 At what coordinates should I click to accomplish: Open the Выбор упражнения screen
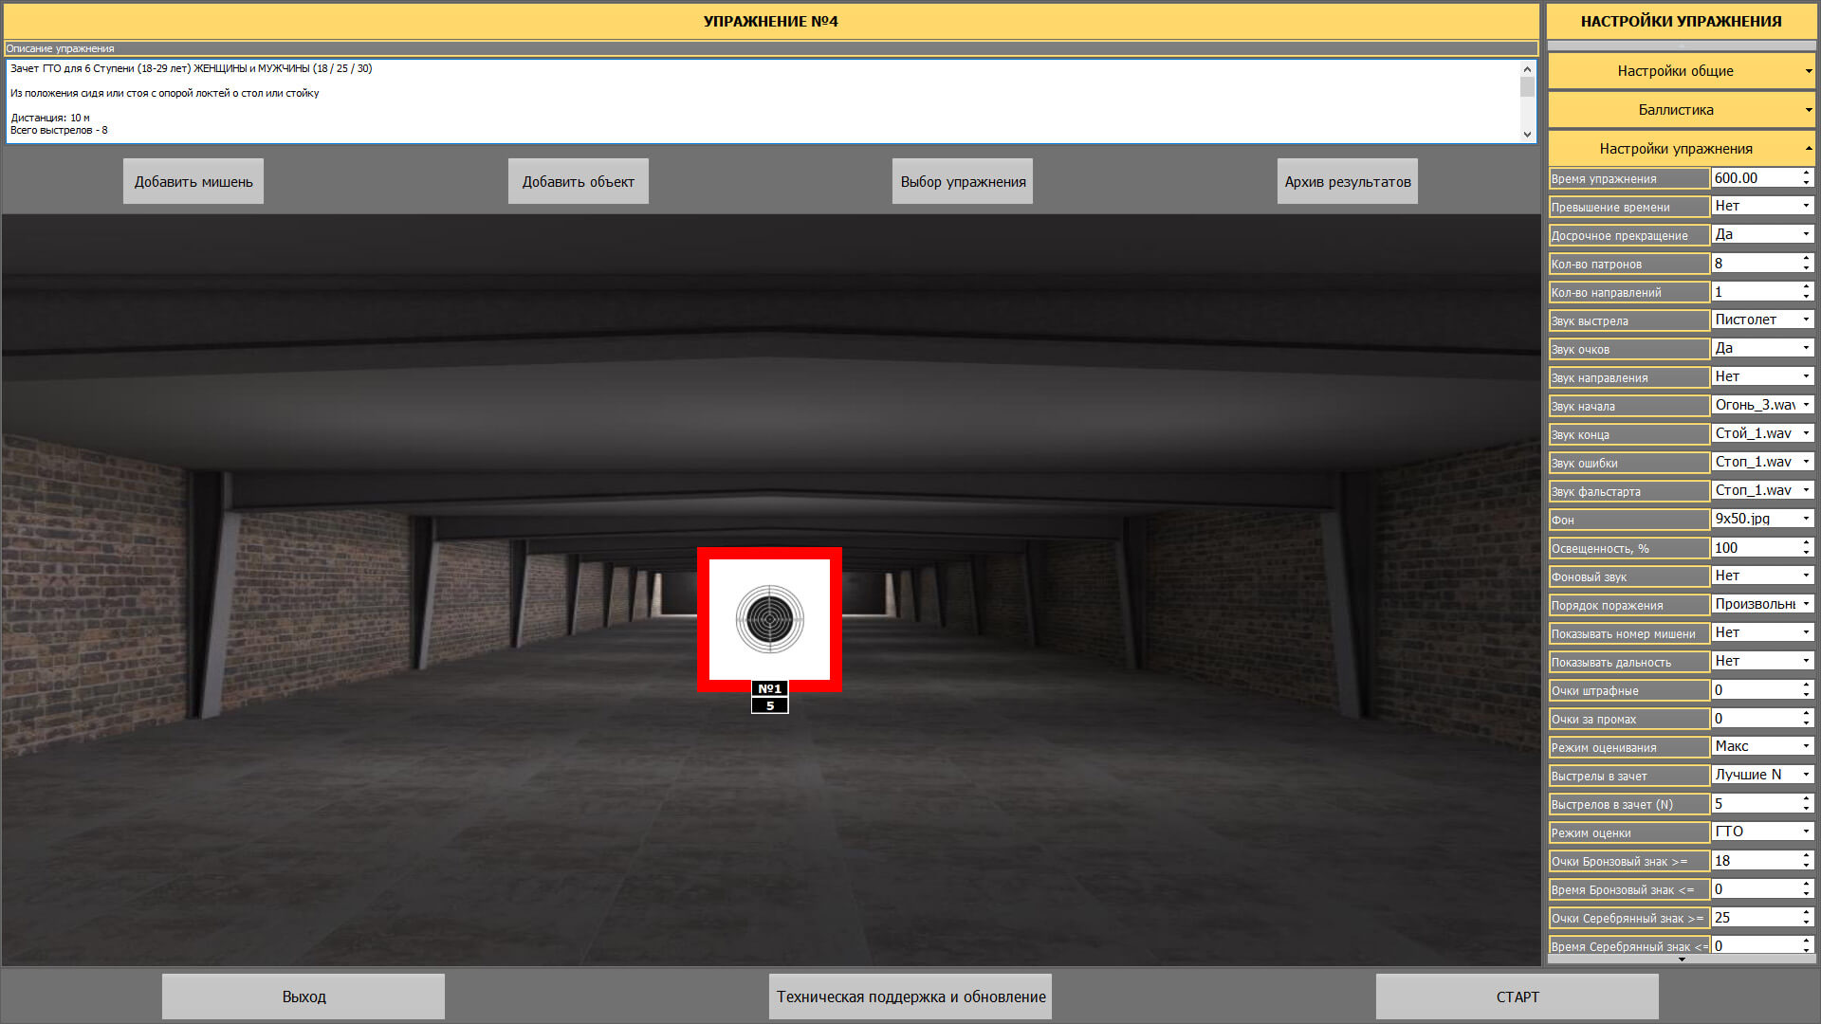pos(963,181)
